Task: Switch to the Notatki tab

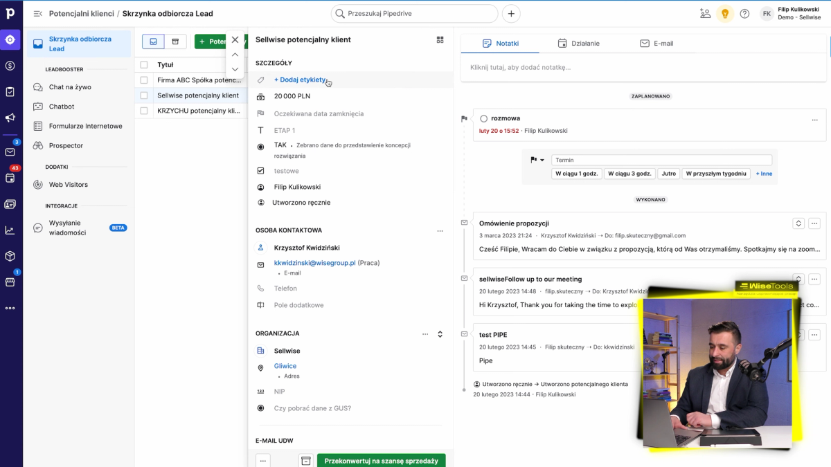Action: [x=500, y=43]
